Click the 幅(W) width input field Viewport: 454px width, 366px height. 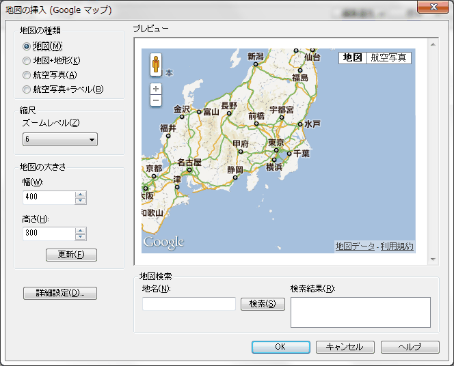[x=49, y=197]
